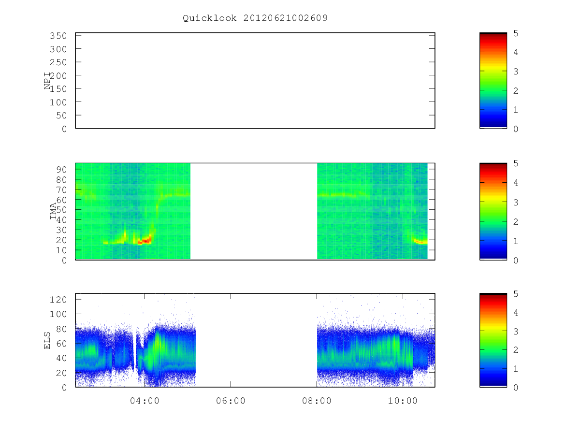Click the 150 tick on NPI axis
The image size is (580, 435).
click(x=58, y=89)
